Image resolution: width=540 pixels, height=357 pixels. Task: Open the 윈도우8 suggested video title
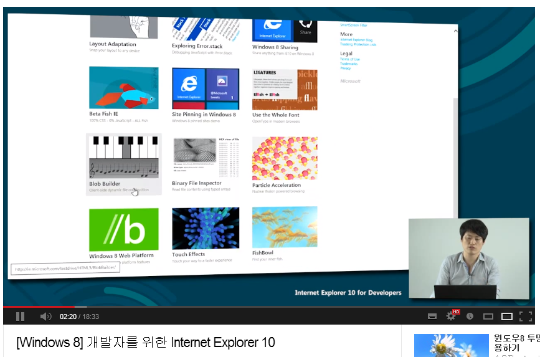tap(516, 342)
